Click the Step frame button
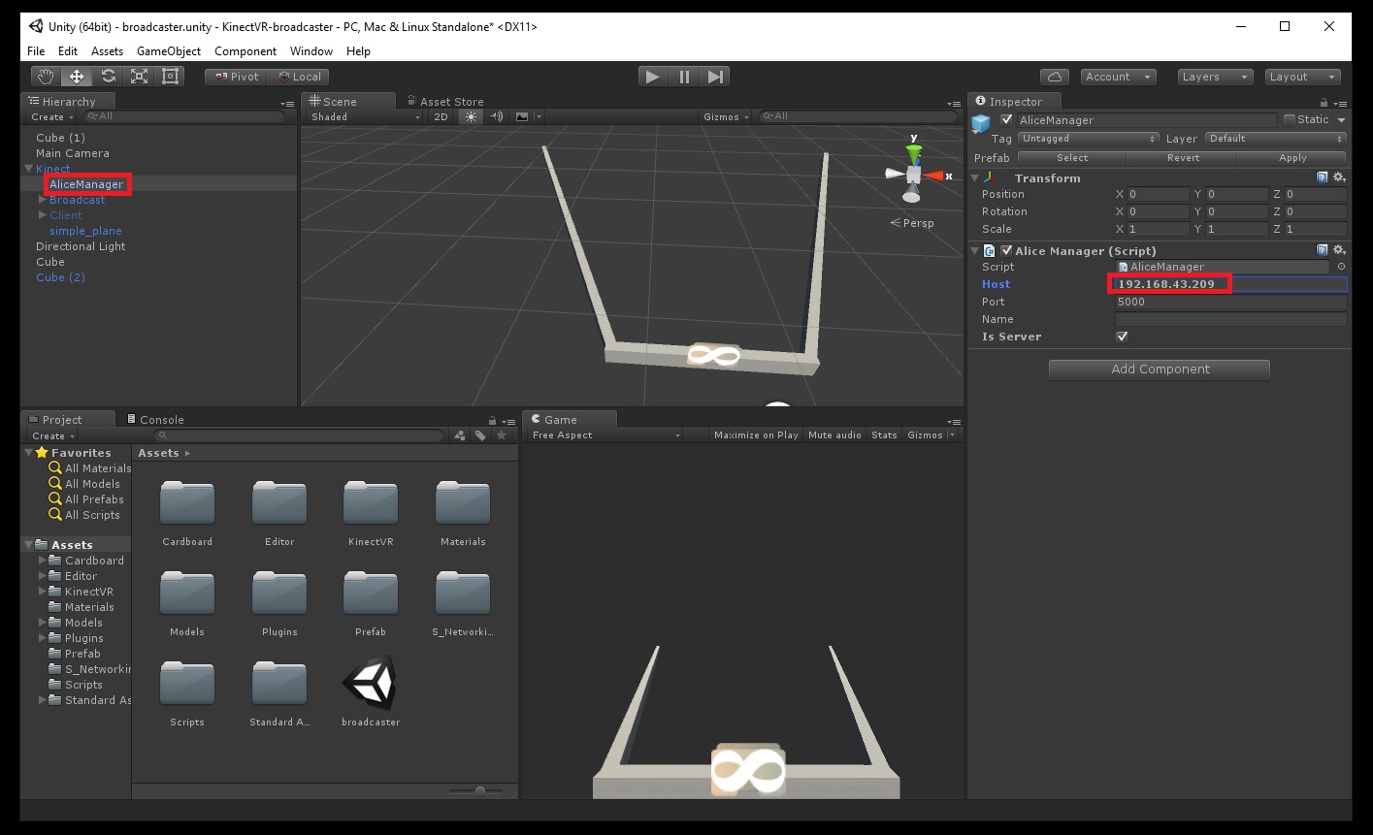Image resolution: width=1373 pixels, height=835 pixels. 715,77
